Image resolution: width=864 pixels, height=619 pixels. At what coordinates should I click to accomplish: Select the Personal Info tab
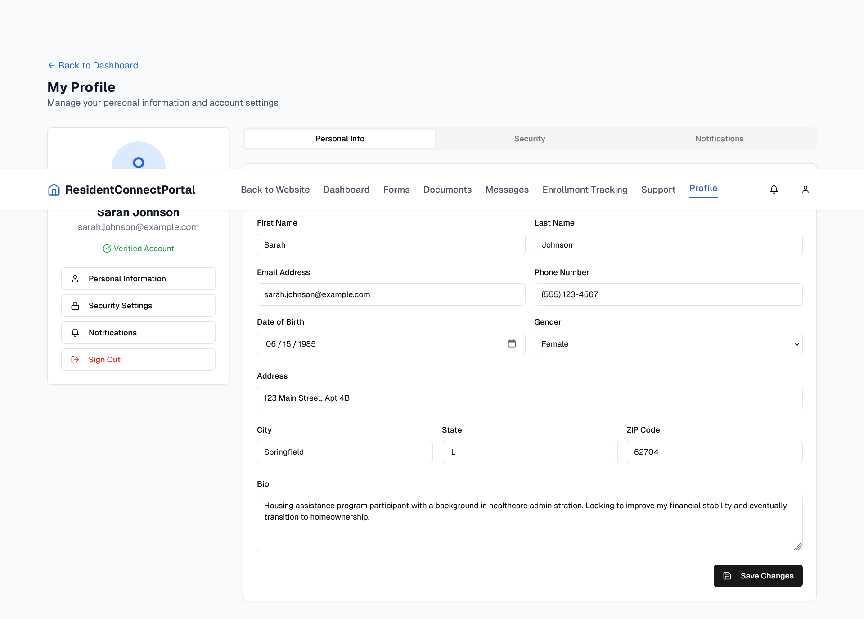pyautogui.click(x=340, y=139)
